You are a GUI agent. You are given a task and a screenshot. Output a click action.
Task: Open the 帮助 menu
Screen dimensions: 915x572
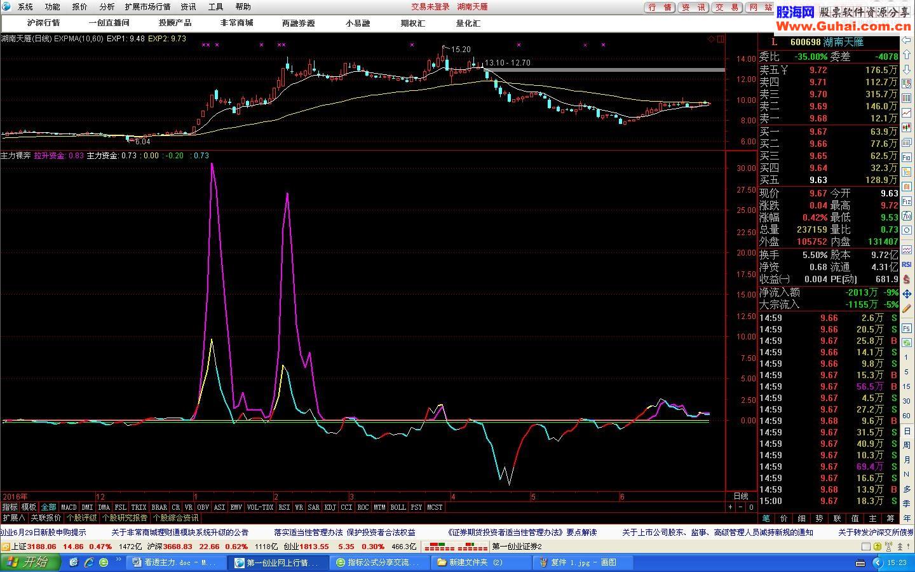243,7
